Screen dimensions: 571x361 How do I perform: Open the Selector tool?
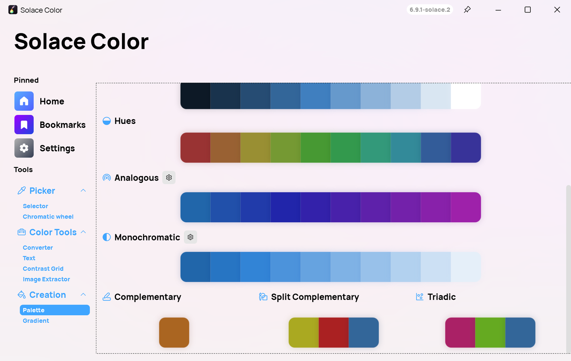35,206
